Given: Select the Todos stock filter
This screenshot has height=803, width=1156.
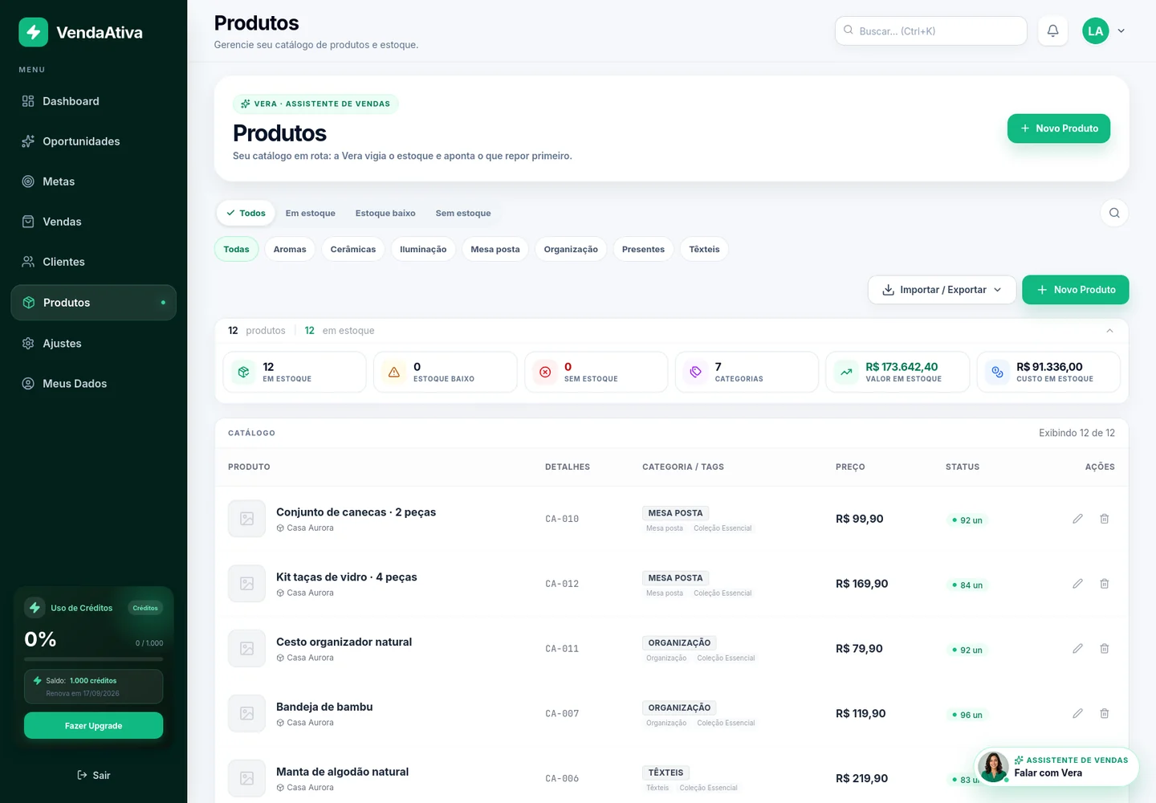Looking at the screenshot, I should pos(246,213).
